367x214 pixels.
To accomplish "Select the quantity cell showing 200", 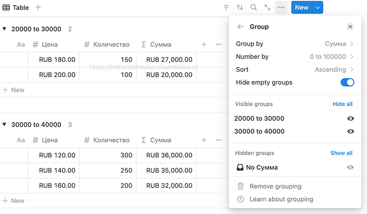I will click(x=108, y=186).
